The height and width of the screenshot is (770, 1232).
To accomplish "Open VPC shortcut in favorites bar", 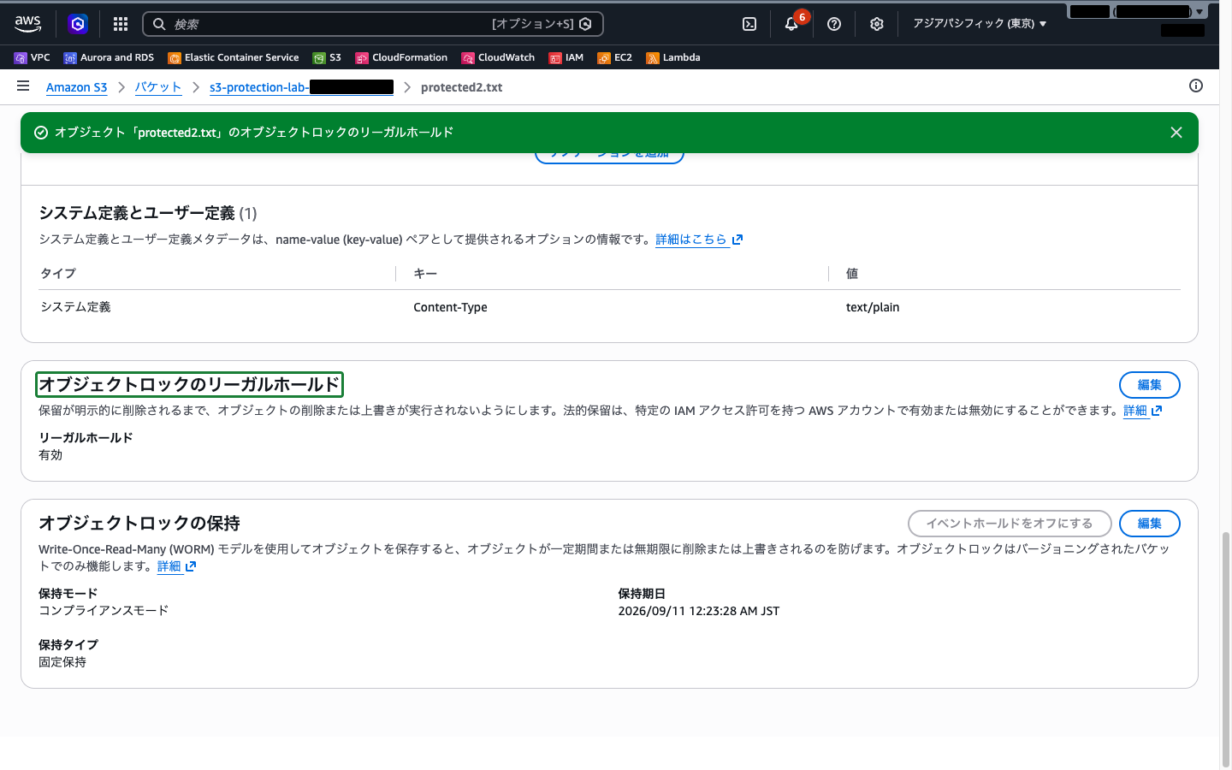I will [32, 57].
